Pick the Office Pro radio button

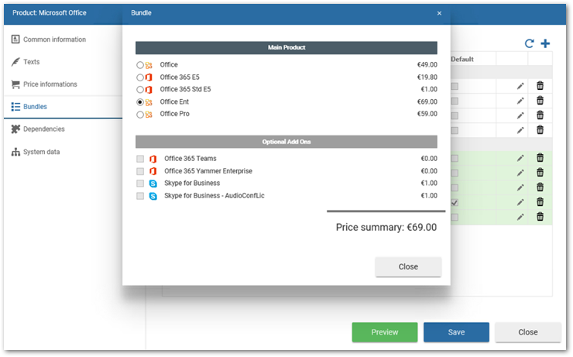click(140, 115)
